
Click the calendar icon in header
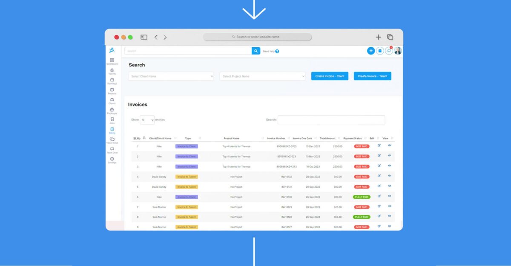pos(380,51)
